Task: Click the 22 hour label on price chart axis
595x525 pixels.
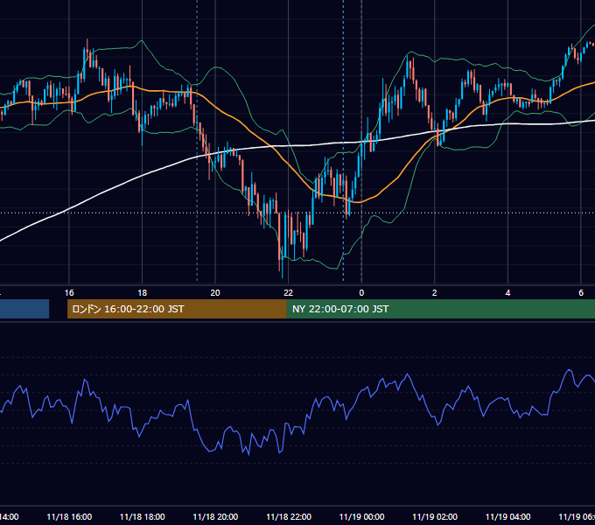Action: tap(289, 293)
